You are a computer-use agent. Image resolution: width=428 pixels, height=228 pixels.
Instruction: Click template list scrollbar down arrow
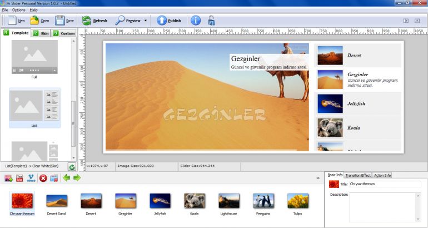tap(73, 158)
